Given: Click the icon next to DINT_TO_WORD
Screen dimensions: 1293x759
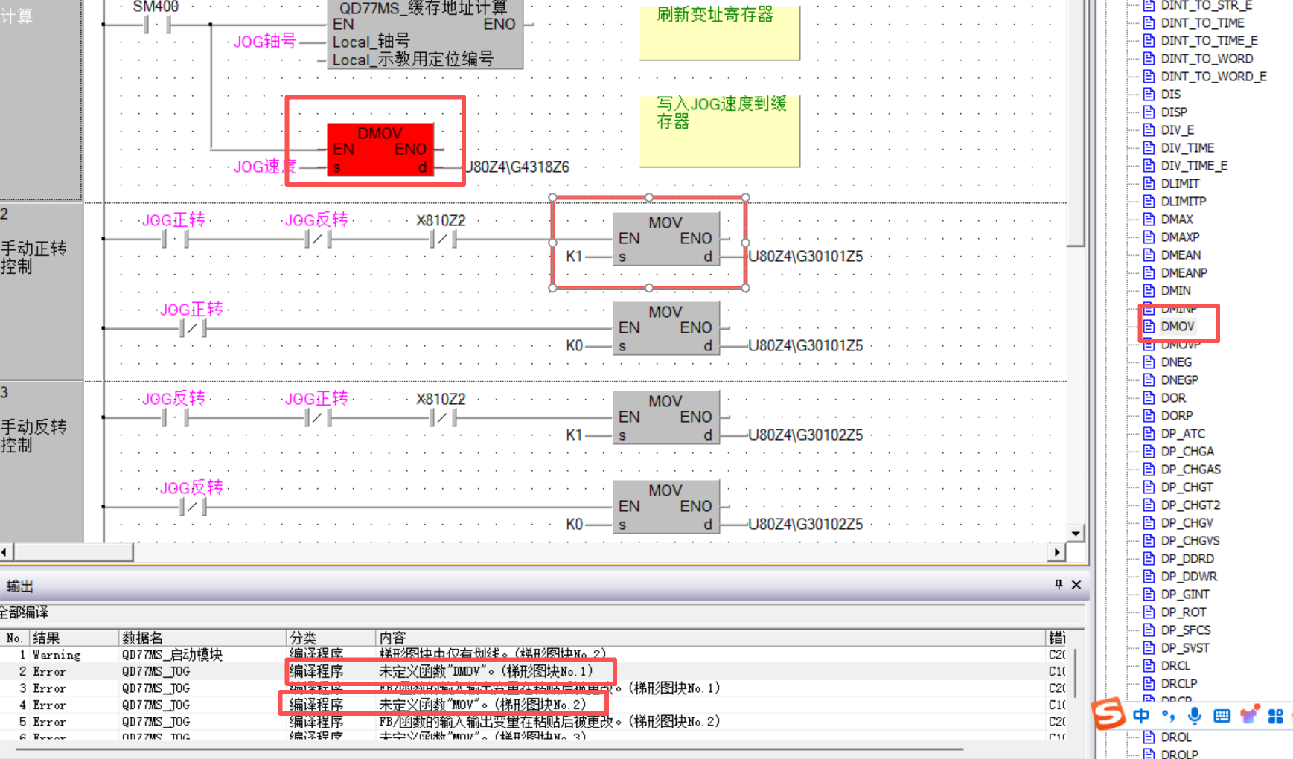Looking at the screenshot, I should tap(1149, 59).
